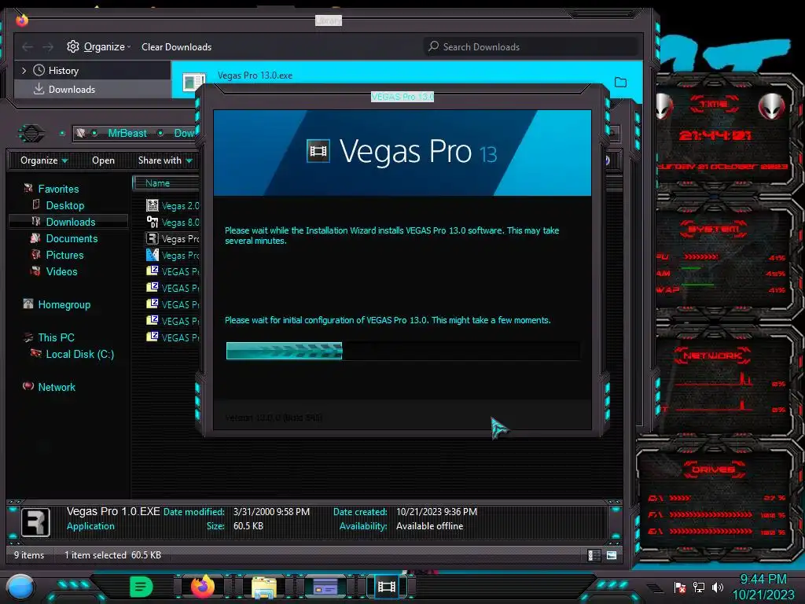
Task: Select History in the Library sidebar
Action: coord(63,70)
